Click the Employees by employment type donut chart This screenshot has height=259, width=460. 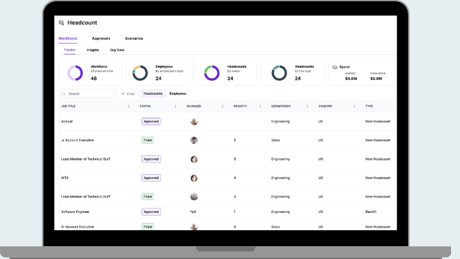[x=140, y=73]
